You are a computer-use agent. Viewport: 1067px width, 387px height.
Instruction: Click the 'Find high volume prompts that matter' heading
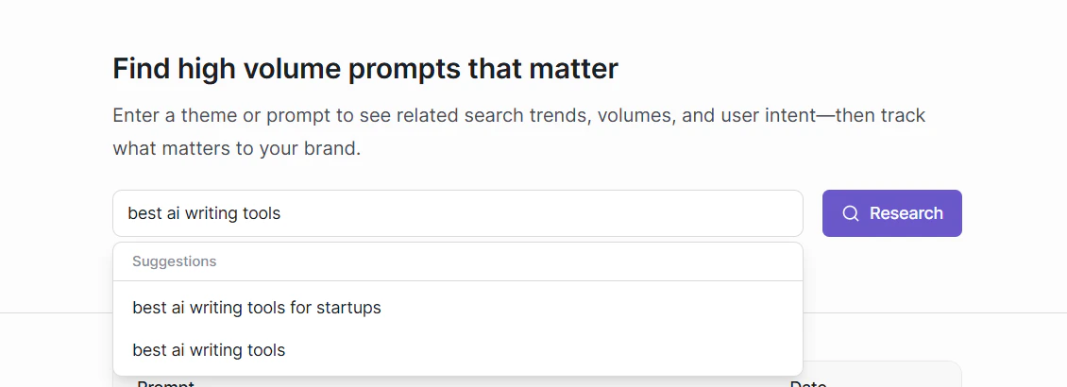point(365,69)
